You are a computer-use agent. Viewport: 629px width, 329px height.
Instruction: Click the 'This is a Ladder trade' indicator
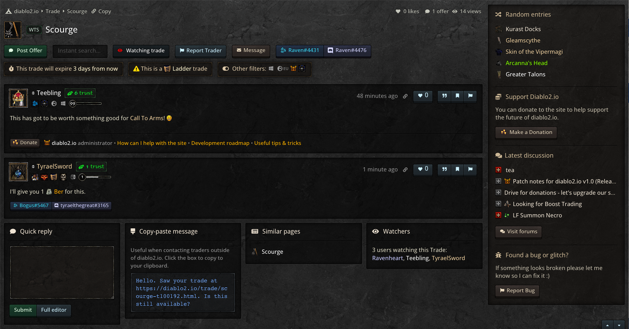pyautogui.click(x=170, y=69)
